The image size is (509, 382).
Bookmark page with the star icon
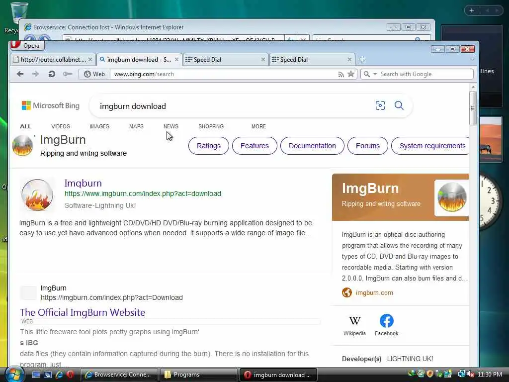coord(351,74)
